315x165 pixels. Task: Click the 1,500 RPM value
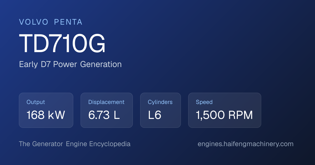224,115
